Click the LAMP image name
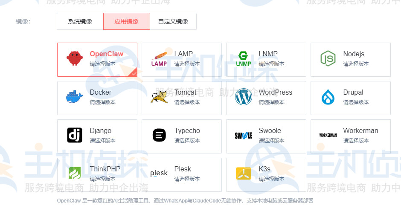401x214 pixels. click(183, 54)
